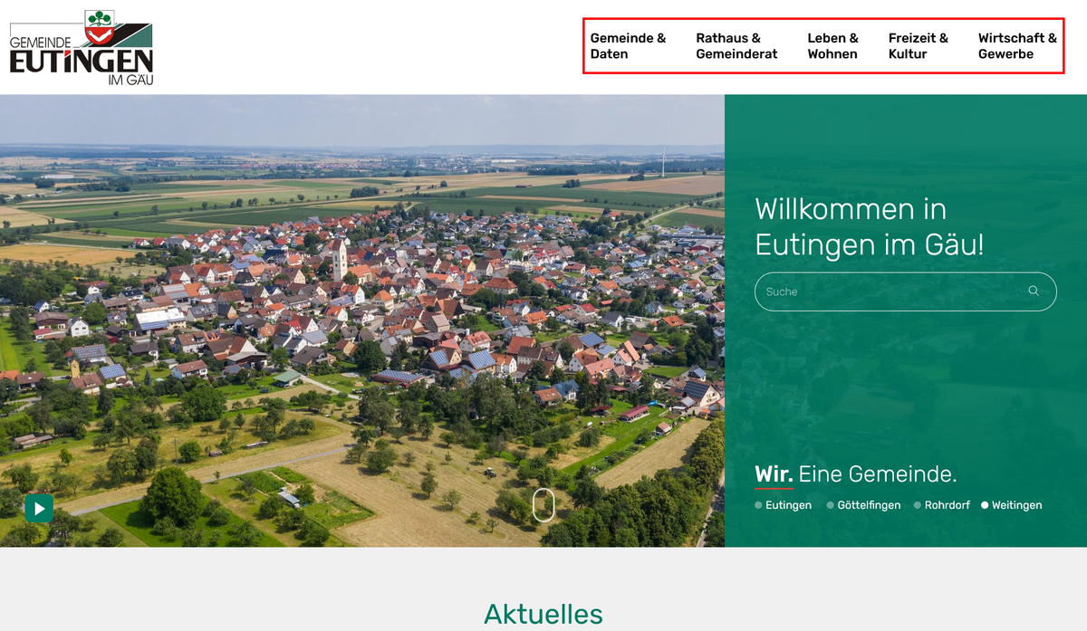Click the Gemeinde Eutingen im Gäu logo
The width and height of the screenshot is (1087, 631).
tap(82, 48)
